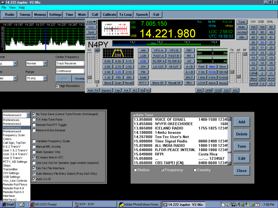Close the memory window
This screenshot has width=278, height=208.
(242, 171)
